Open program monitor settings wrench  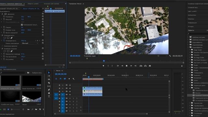pos(170,56)
